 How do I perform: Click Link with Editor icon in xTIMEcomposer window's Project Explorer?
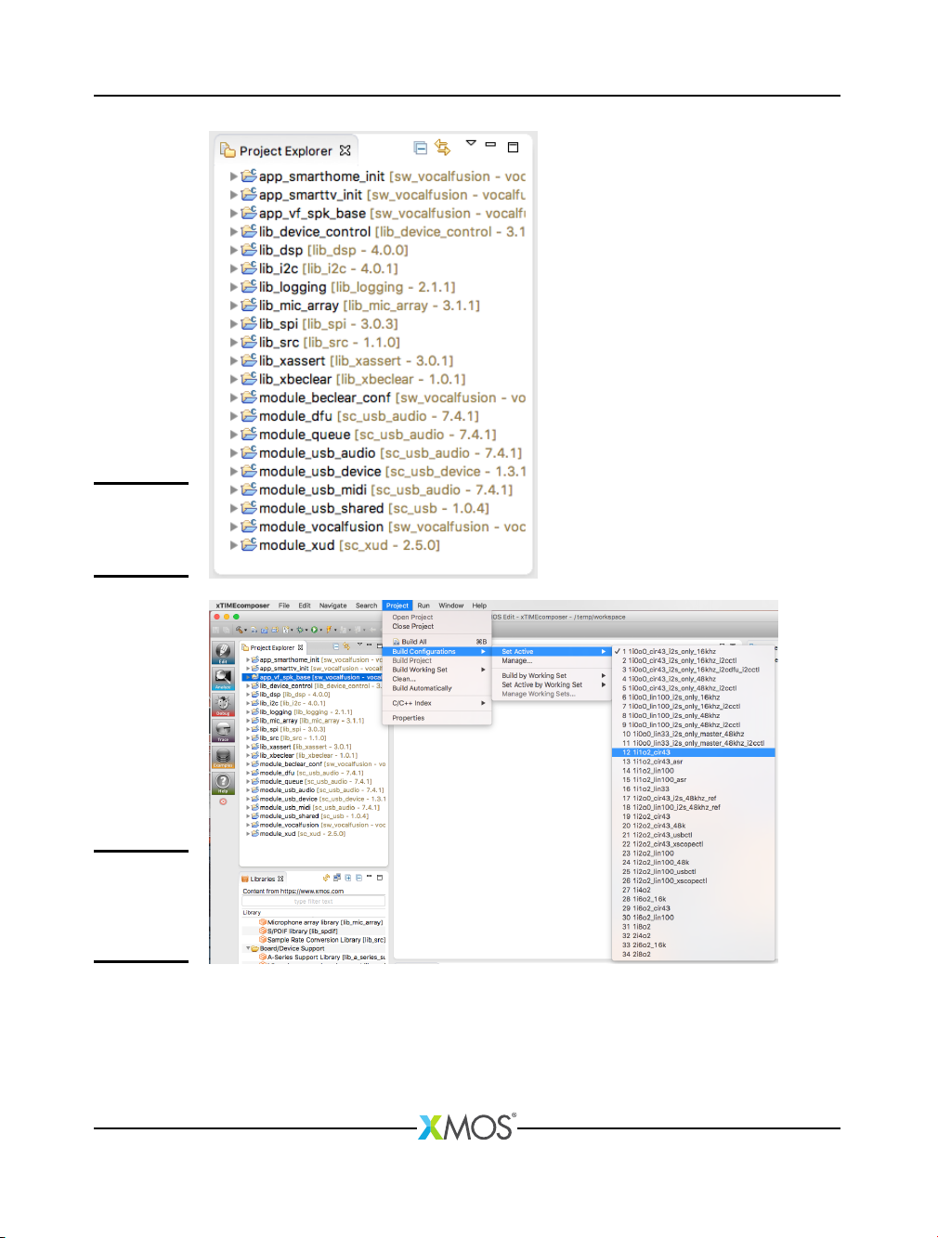[x=346, y=646]
